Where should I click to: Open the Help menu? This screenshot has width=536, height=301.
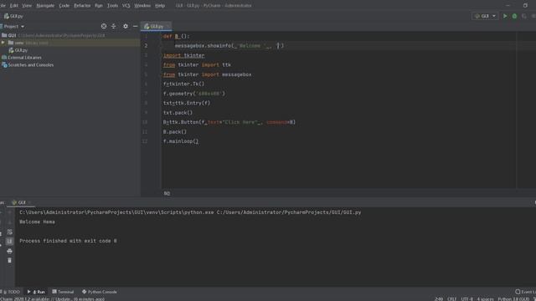pos(160,6)
